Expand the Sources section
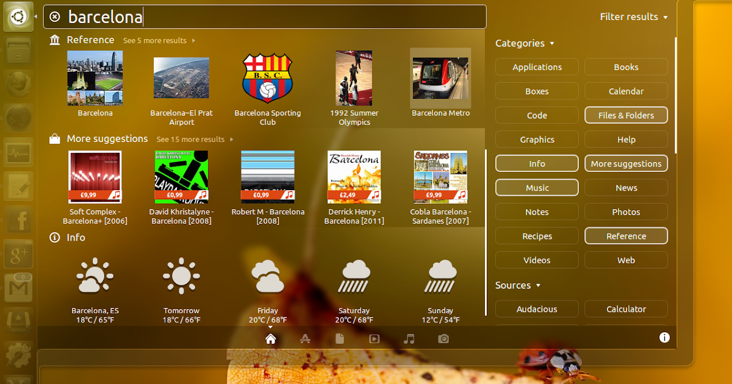The width and height of the screenshot is (732, 384). [x=517, y=285]
